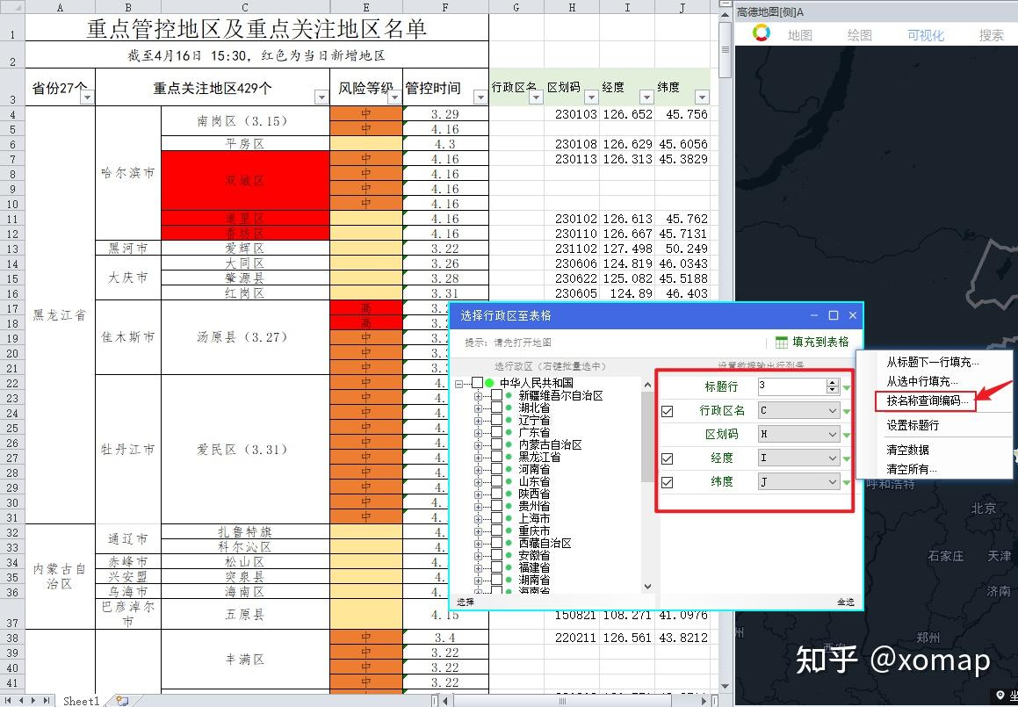Toggle the 纬度 output checkbox
The height and width of the screenshot is (707, 1018).
pos(667,483)
